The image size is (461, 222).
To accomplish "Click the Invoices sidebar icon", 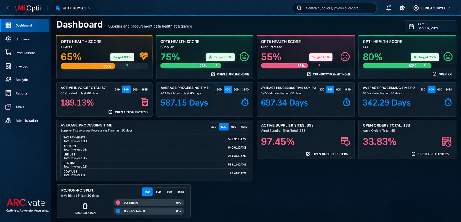I will pyautogui.click(x=8, y=66).
